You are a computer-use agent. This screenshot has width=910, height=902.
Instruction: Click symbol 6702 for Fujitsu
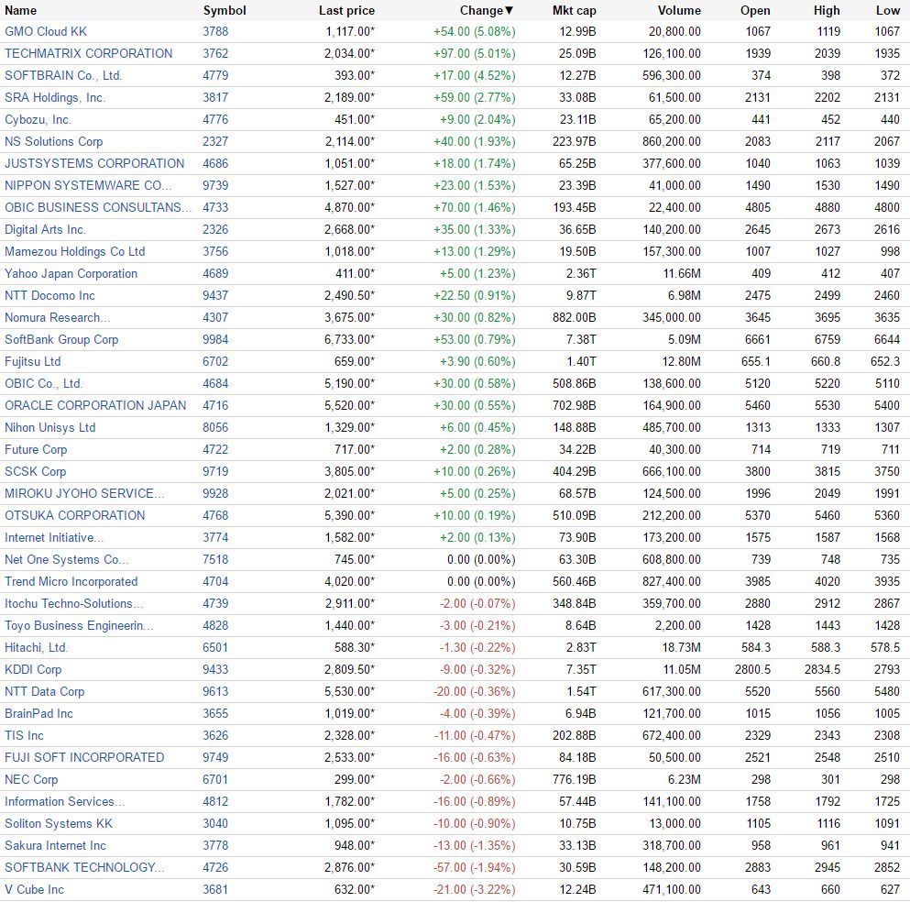(x=215, y=362)
